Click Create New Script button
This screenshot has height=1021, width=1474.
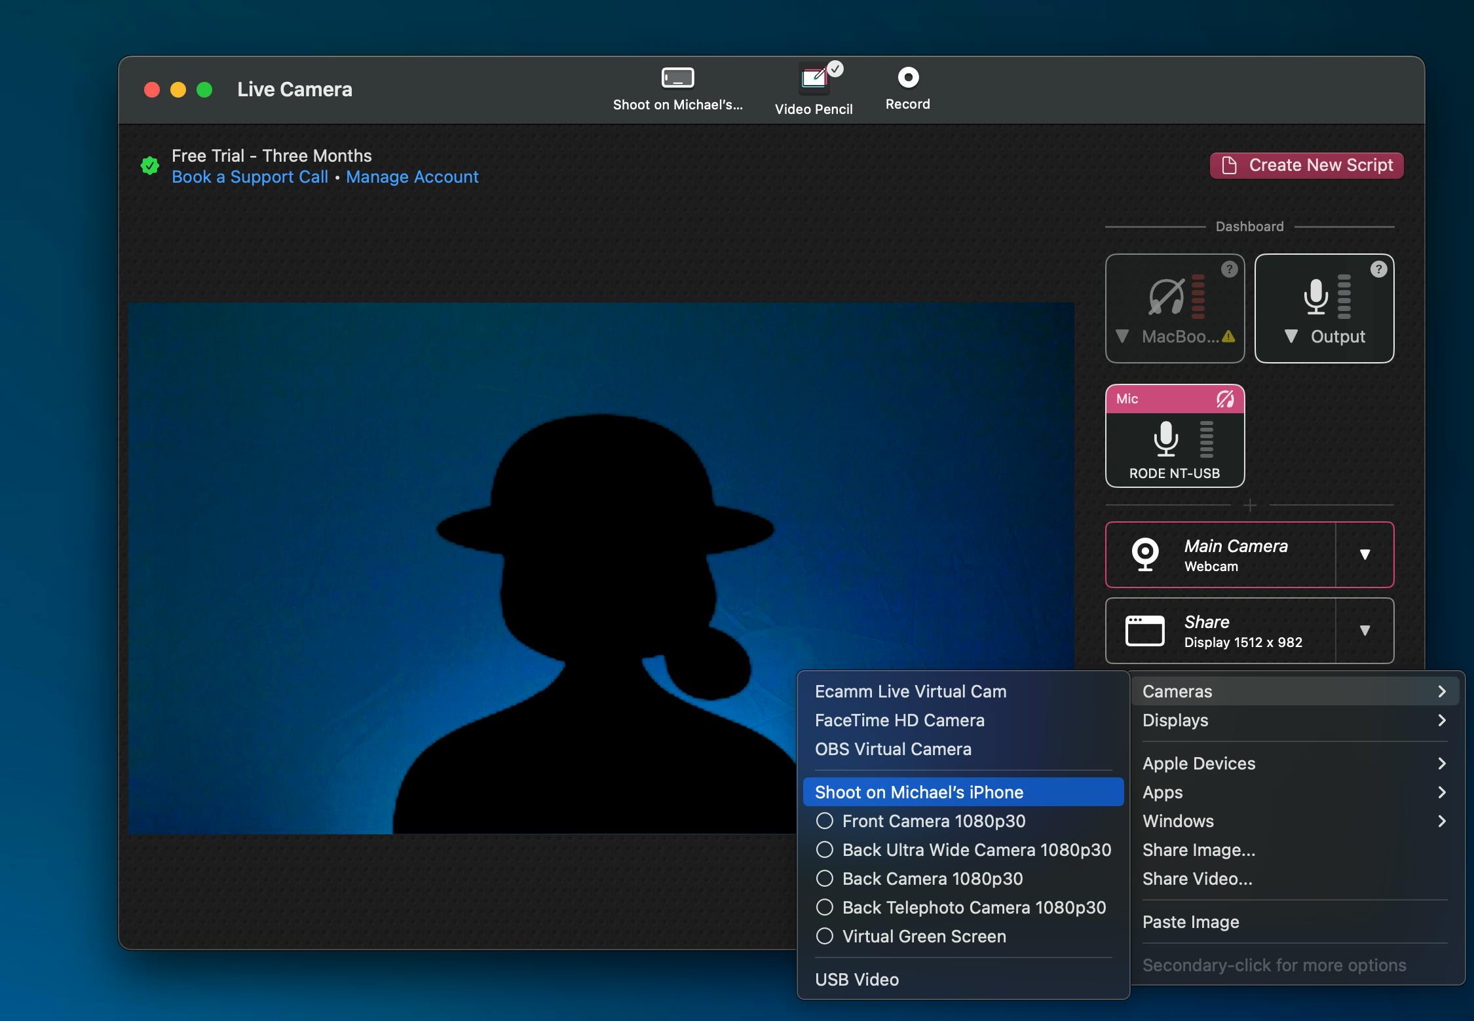1307,165
